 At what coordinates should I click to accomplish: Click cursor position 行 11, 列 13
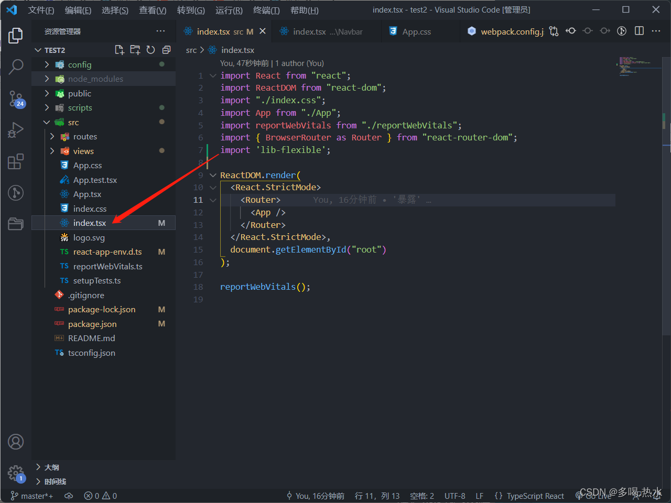(377, 496)
